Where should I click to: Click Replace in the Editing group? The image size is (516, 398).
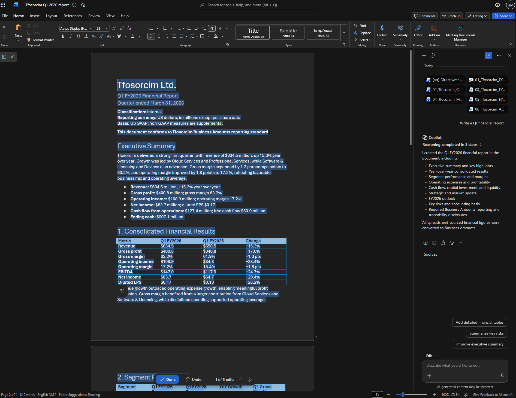(x=362, y=33)
